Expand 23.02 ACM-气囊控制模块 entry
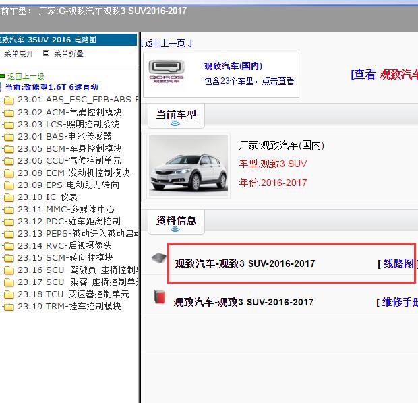This screenshot has height=403, width=418. pyautogui.click(x=69, y=112)
